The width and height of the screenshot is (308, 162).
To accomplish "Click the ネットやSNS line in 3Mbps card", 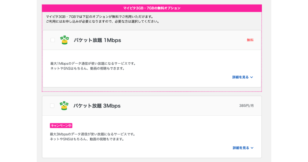I will pos(87,139).
